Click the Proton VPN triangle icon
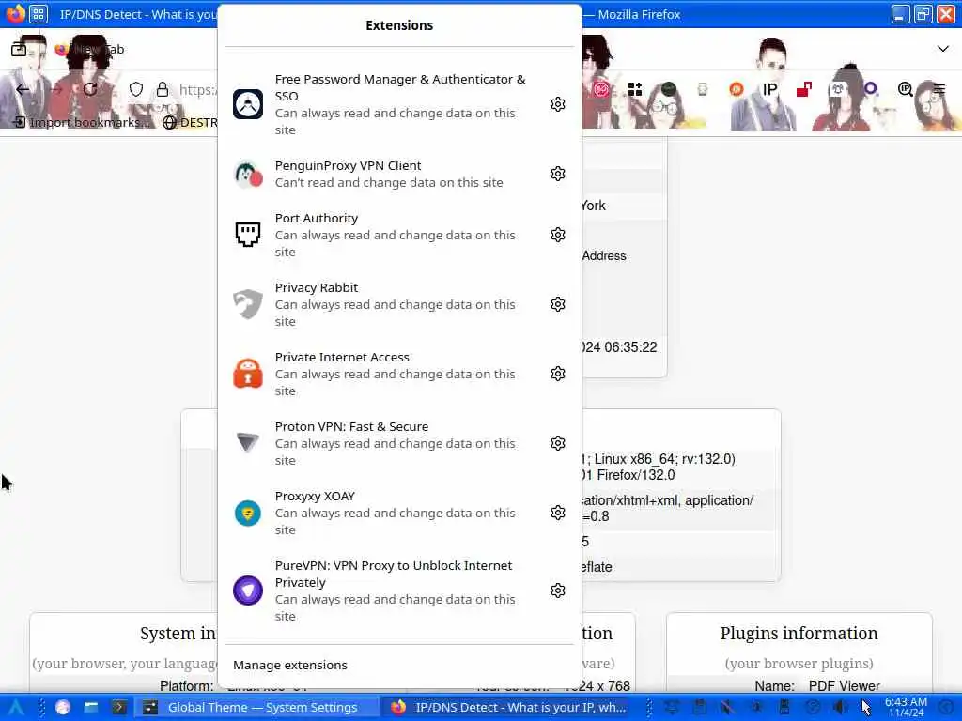Screen dimensions: 962x721 248,443
